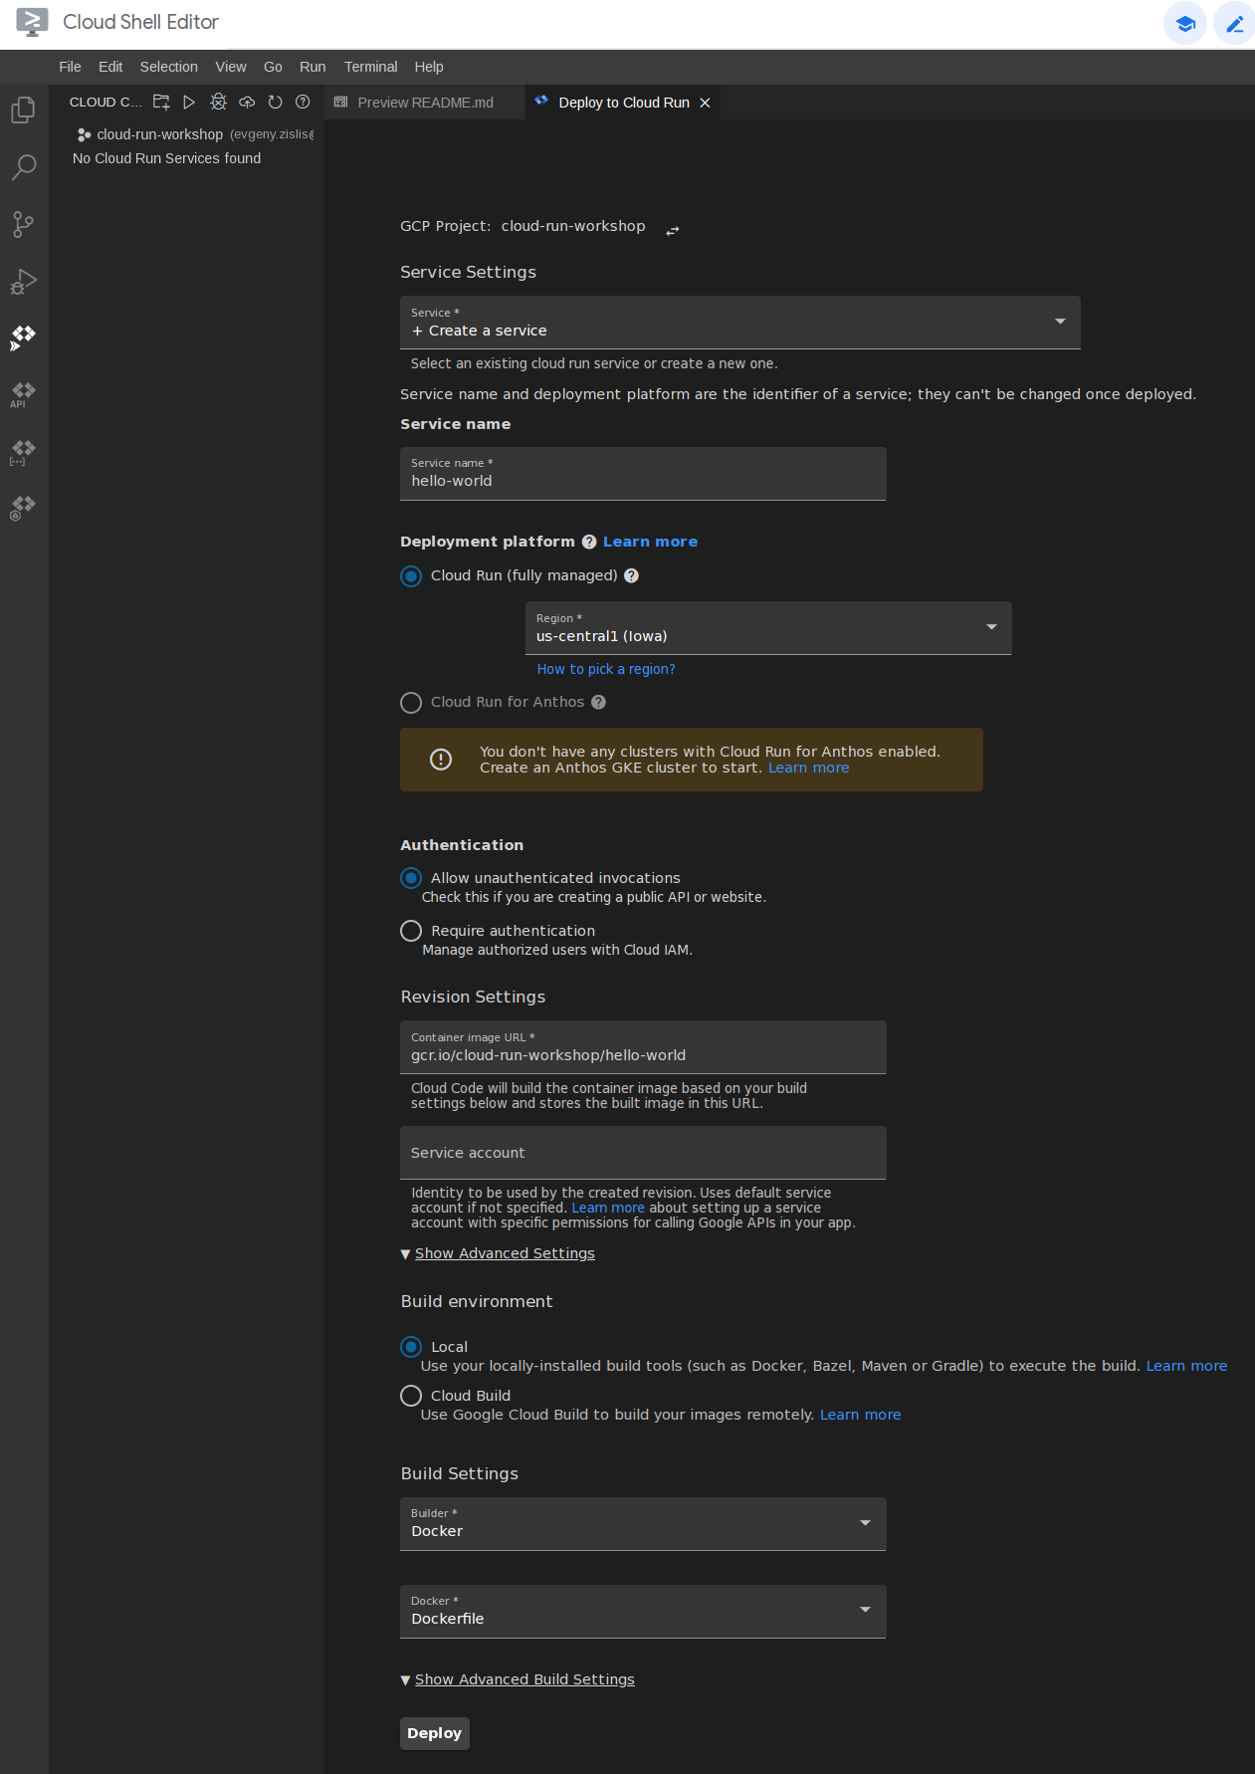Open the Explorer files icon in sidebar
The height and width of the screenshot is (1774, 1255).
coord(23,110)
